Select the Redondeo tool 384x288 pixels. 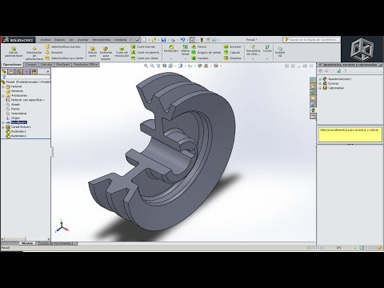point(171,49)
